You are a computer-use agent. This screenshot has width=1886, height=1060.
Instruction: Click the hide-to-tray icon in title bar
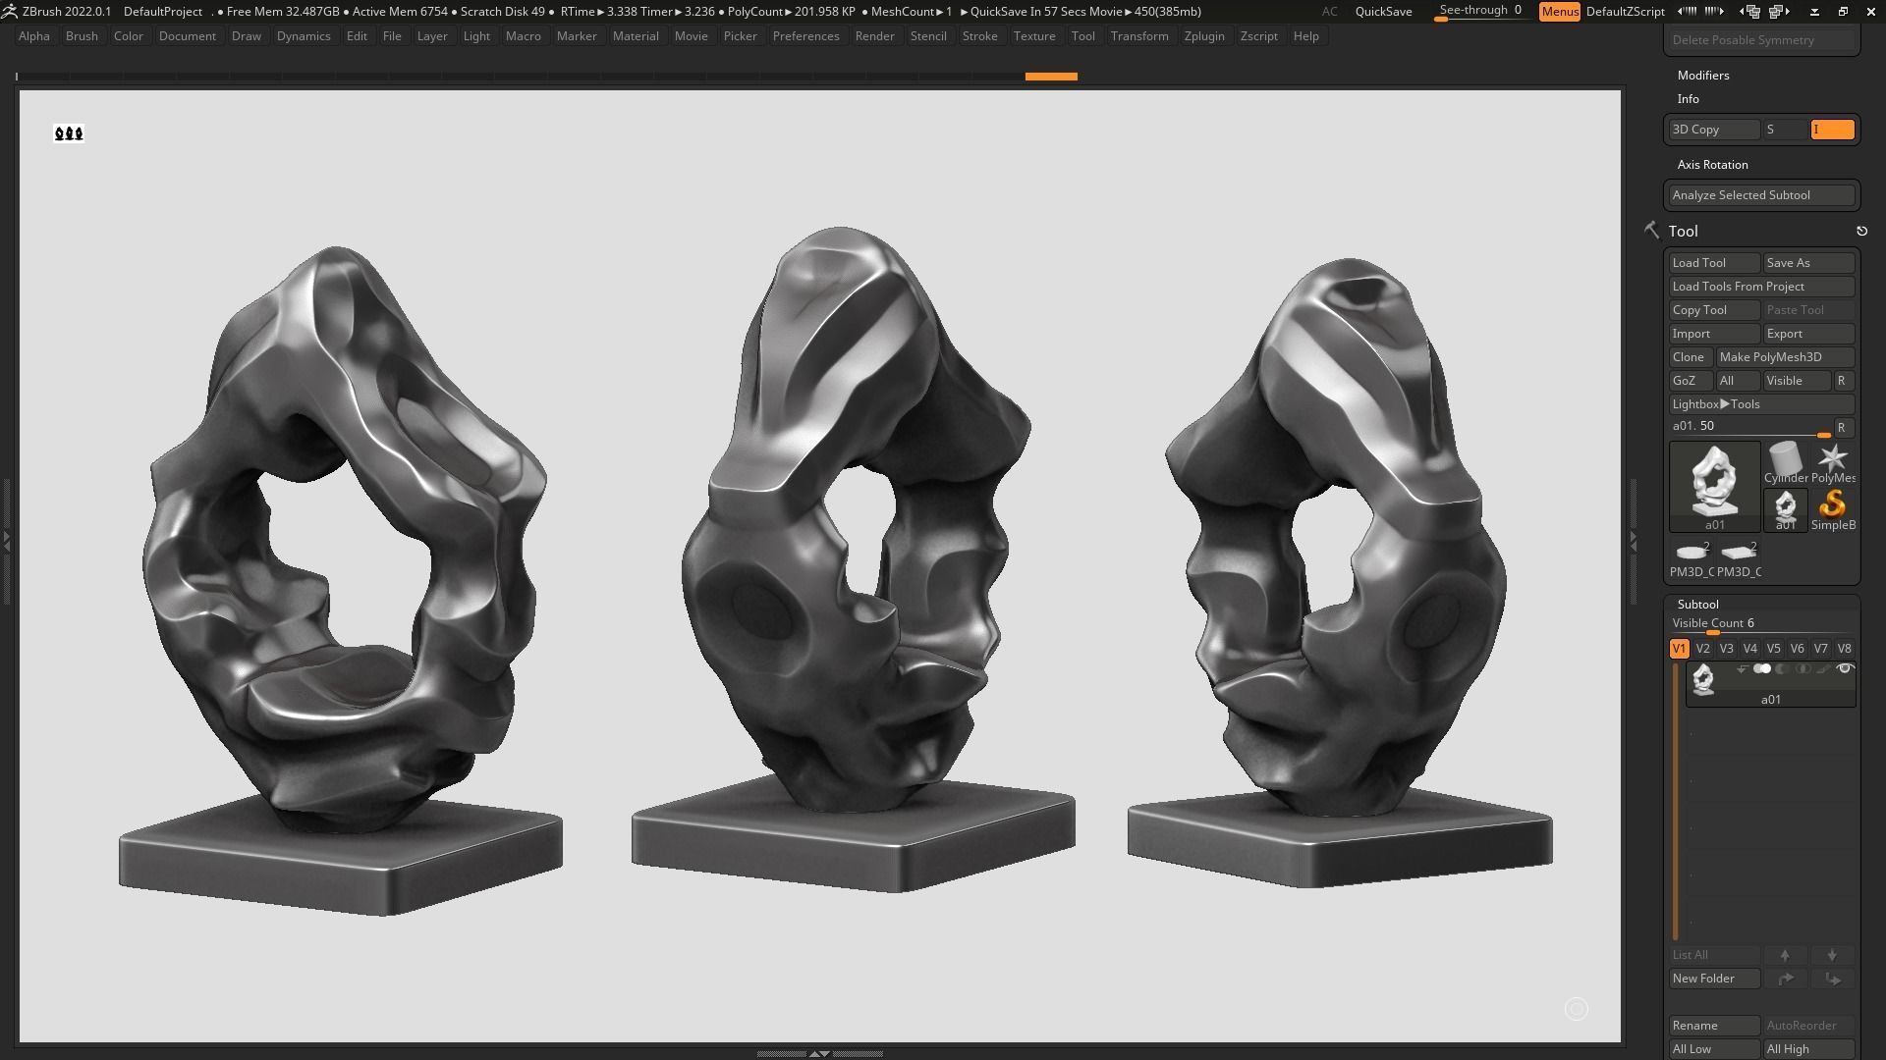click(1814, 12)
